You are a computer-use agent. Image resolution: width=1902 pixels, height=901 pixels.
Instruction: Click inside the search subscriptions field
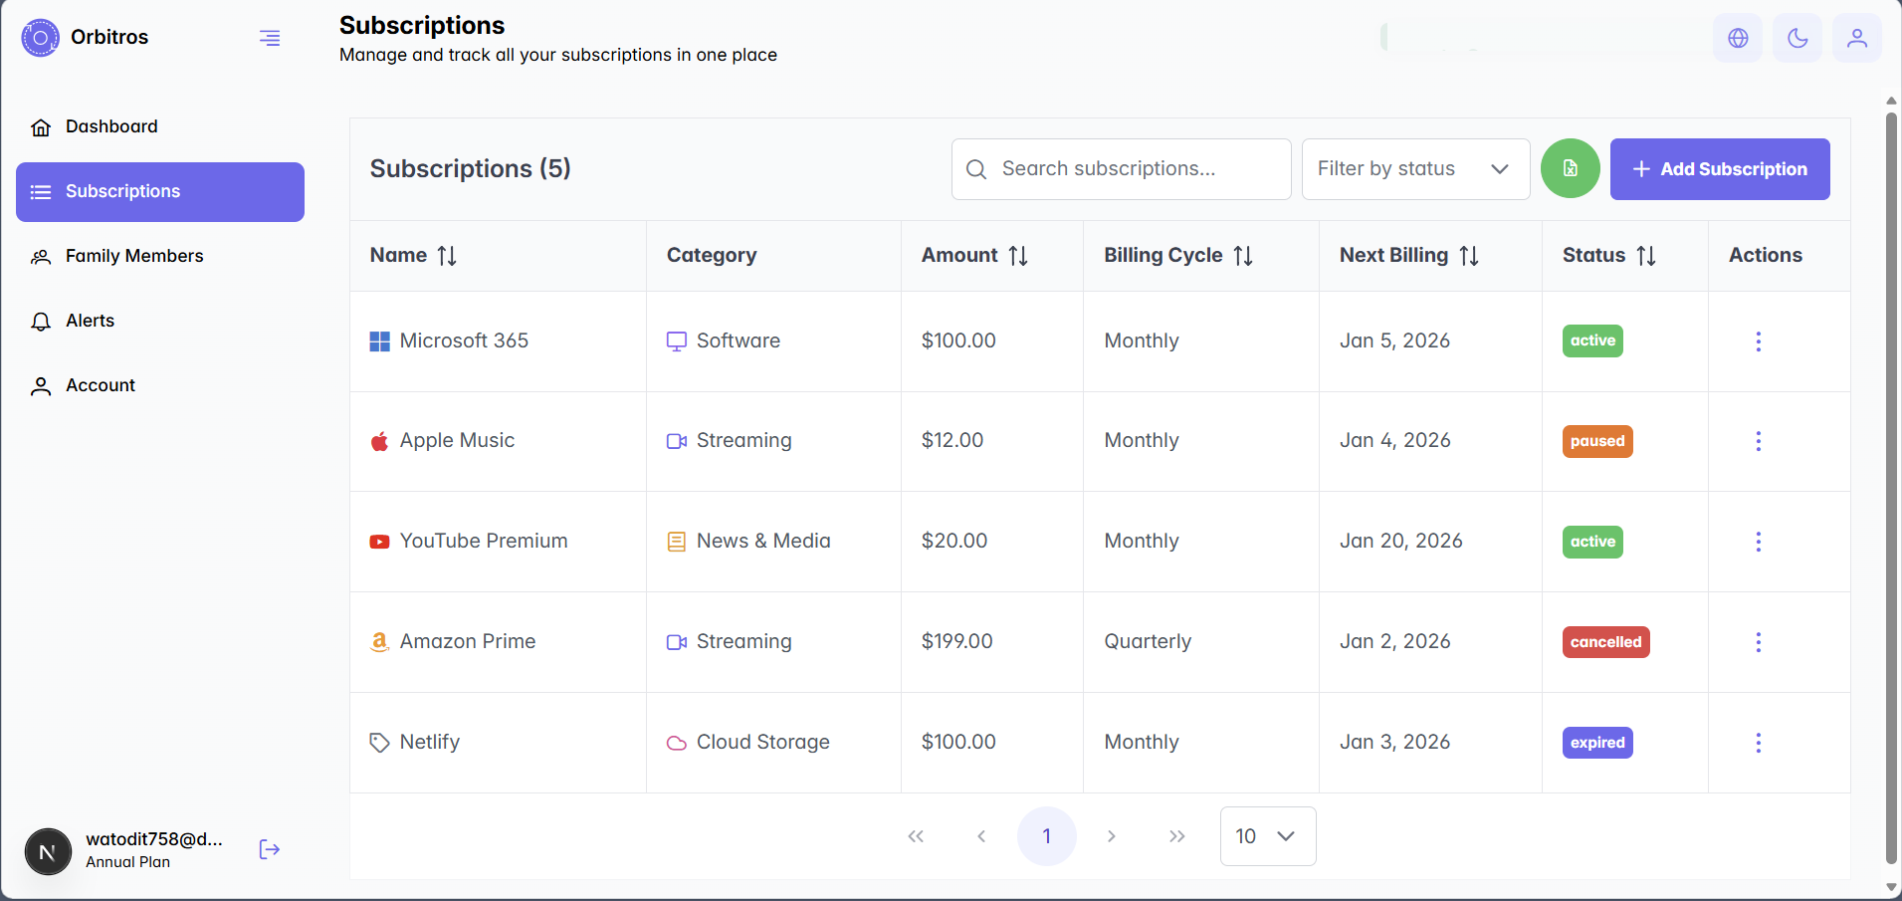coord(1121,168)
